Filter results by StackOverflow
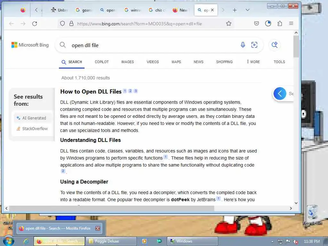The image size is (328, 246). (x=32, y=129)
